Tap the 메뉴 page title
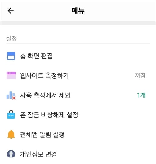The height and width of the screenshot is (164, 156). (x=78, y=11)
